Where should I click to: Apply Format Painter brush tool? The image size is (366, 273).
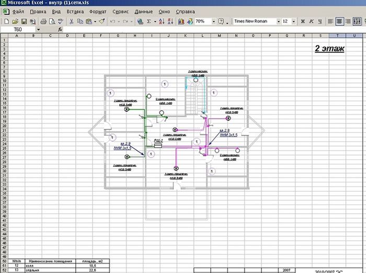(x=102, y=21)
